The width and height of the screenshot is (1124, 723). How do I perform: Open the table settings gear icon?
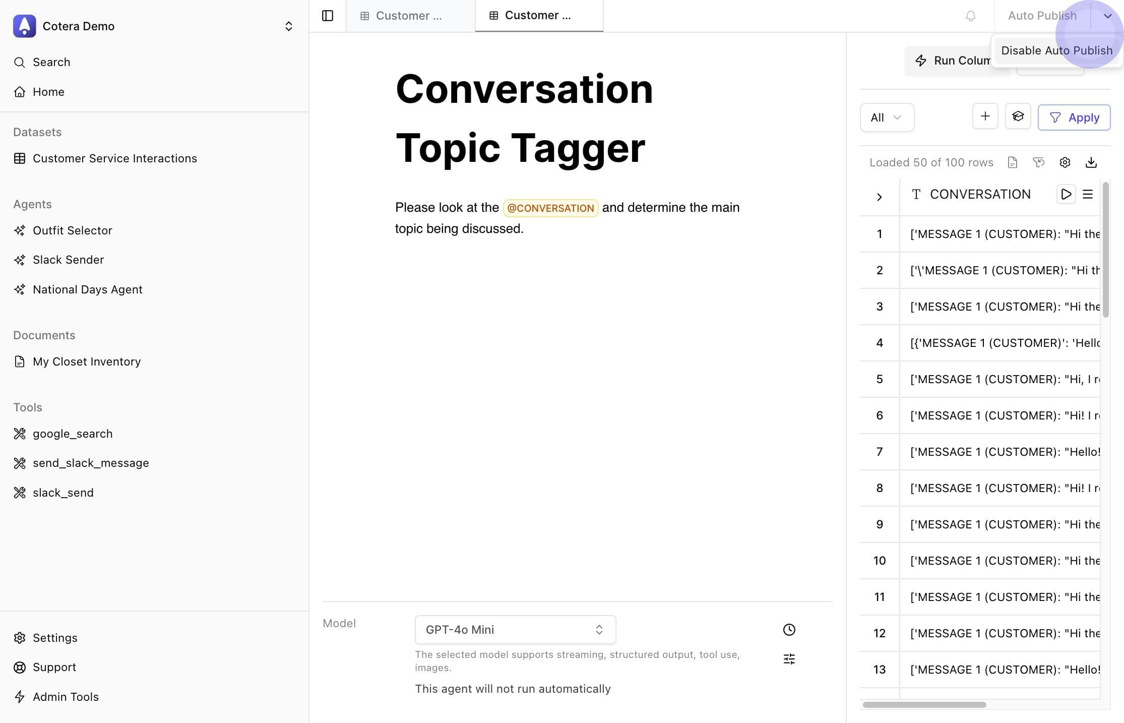1065,162
